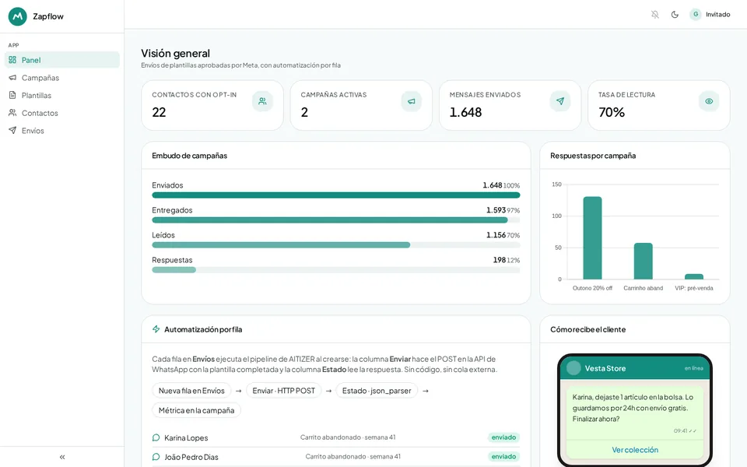Click the VIP: pré-venda chart bar

(694, 276)
